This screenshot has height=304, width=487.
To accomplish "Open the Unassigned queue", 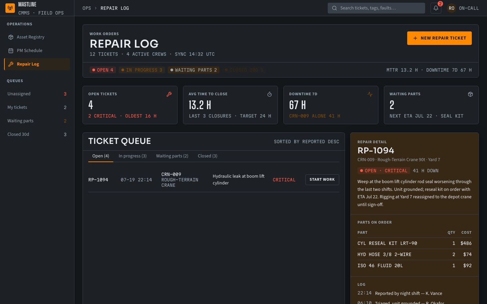I will [37, 94].
